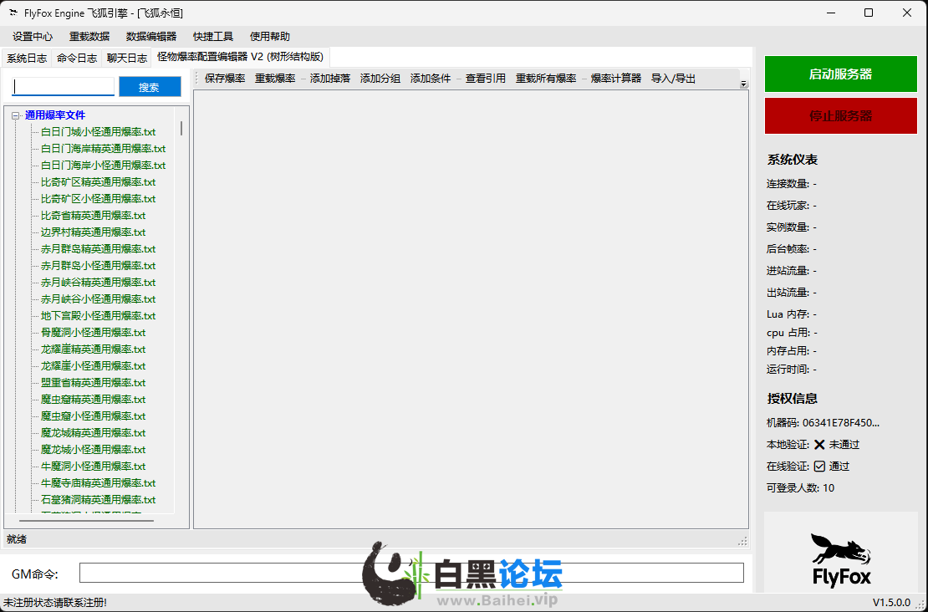This screenshot has width=928, height=612.
Task: Click the search text field
Action: (64, 87)
